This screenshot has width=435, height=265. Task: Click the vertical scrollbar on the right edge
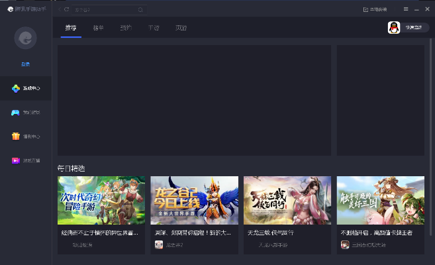(x=430, y=137)
